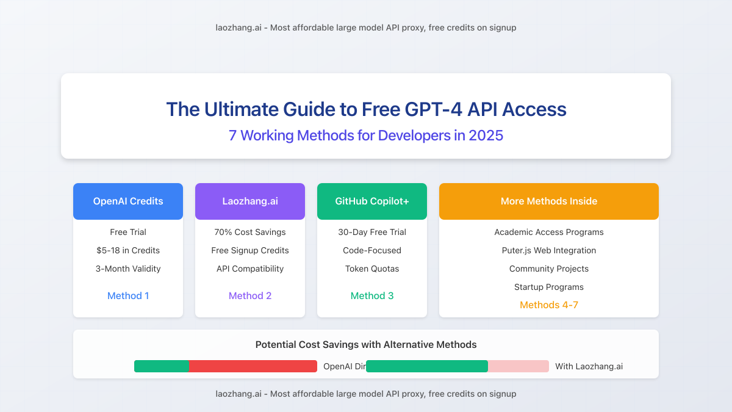Click the More Methods Inside header
Image resolution: width=732 pixels, height=412 pixels.
coord(549,201)
